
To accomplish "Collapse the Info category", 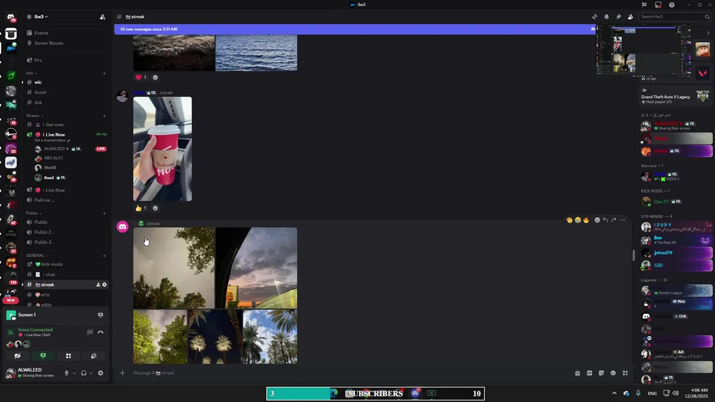I will (31, 73).
